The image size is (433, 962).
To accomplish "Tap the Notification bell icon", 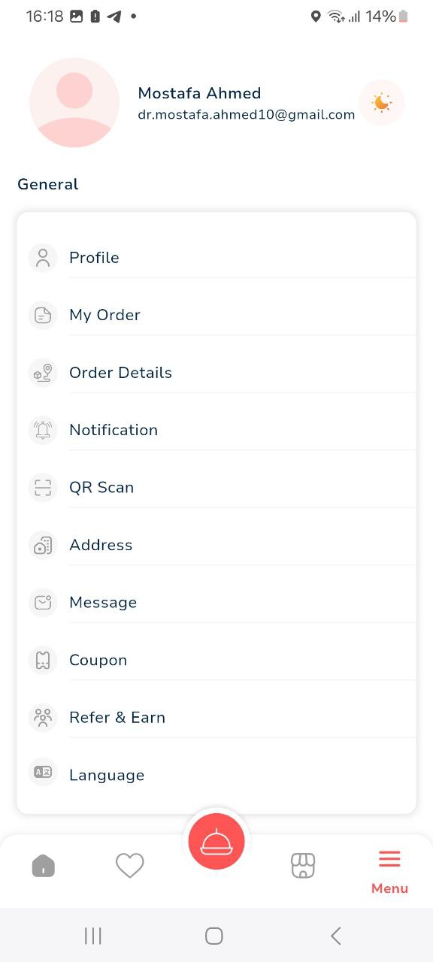I will [43, 430].
